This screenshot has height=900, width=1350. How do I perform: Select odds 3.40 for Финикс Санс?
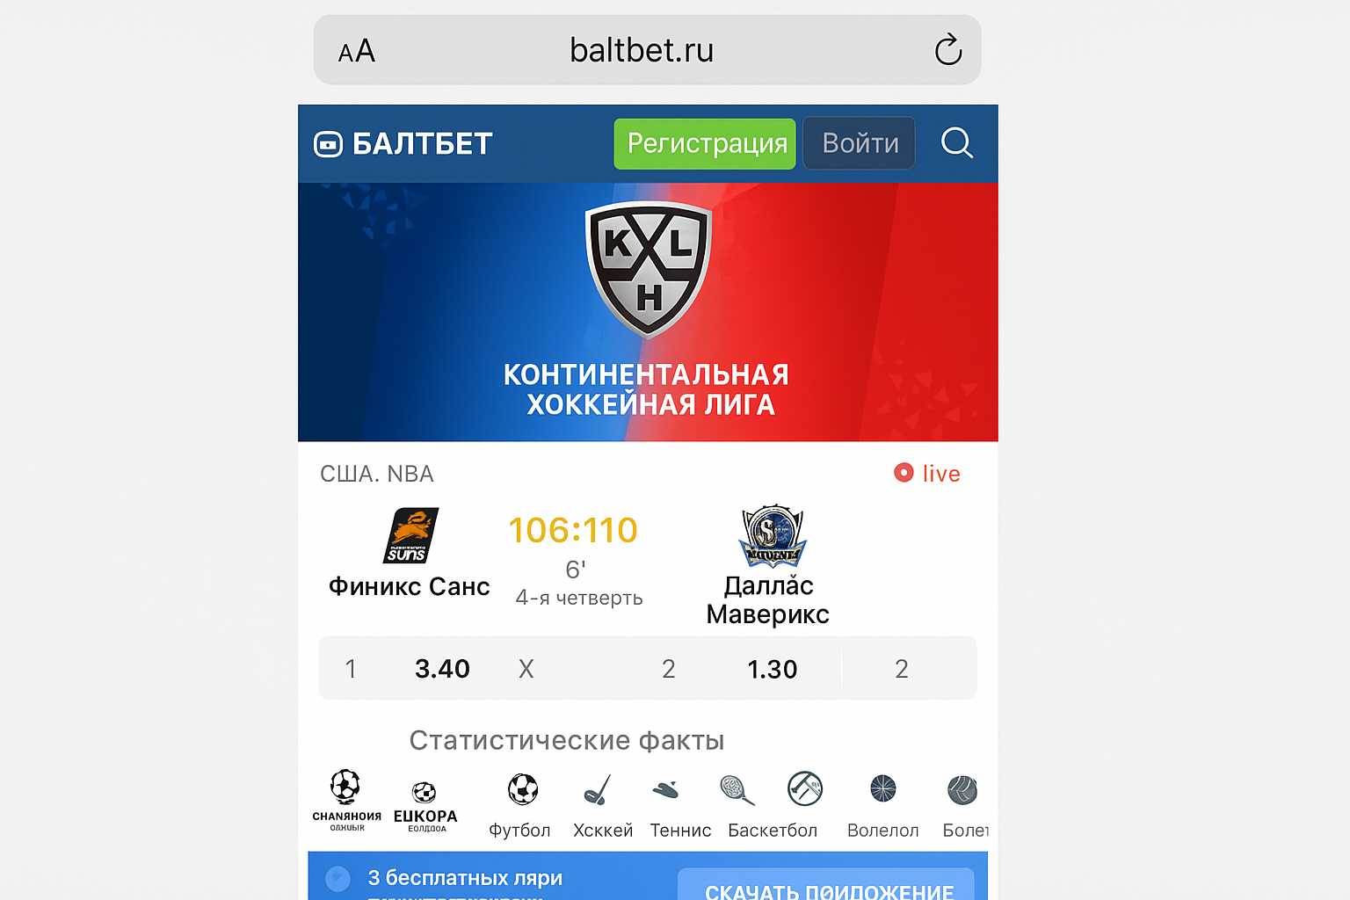[x=442, y=669]
